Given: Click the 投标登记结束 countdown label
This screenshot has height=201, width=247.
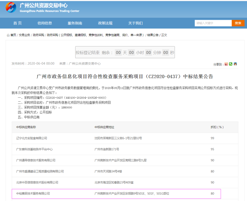Looking at the screenshot, I should [88, 53].
